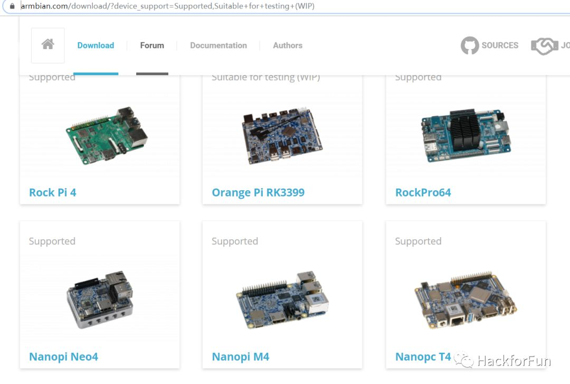Screen dimensions: 570x384
Task: Click the Rock Pi 4 board image
Action: coord(107,135)
